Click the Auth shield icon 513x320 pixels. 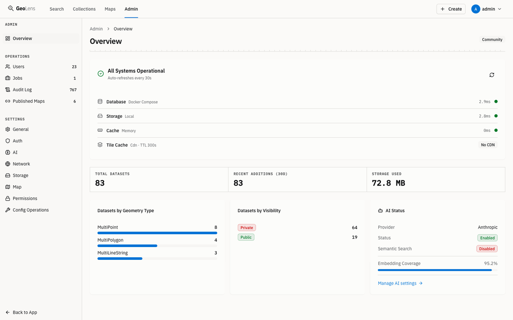8,141
